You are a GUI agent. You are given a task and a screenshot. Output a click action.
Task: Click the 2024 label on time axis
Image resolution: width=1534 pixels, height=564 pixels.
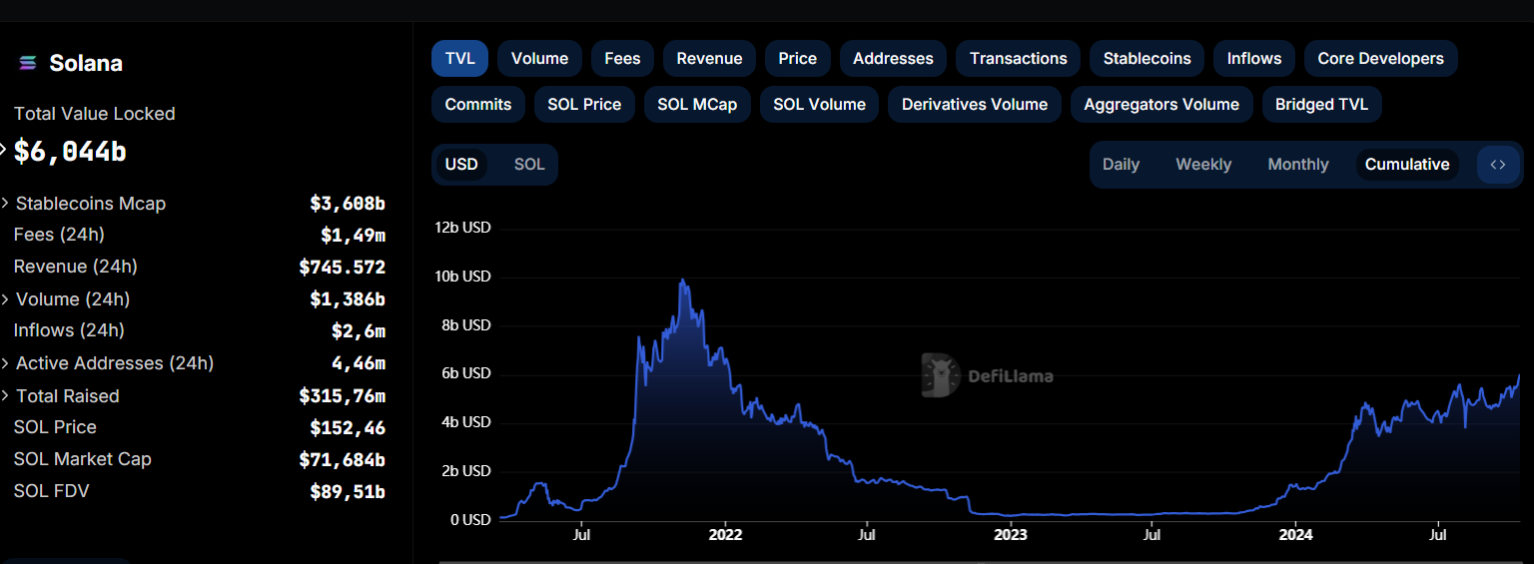tap(1295, 535)
